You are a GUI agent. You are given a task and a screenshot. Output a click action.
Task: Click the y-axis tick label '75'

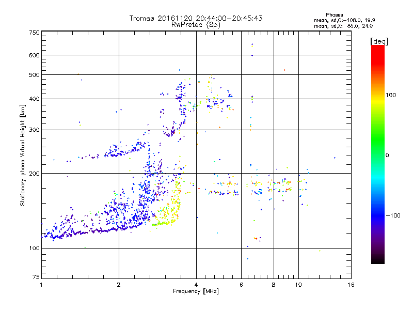tap(36, 277)
